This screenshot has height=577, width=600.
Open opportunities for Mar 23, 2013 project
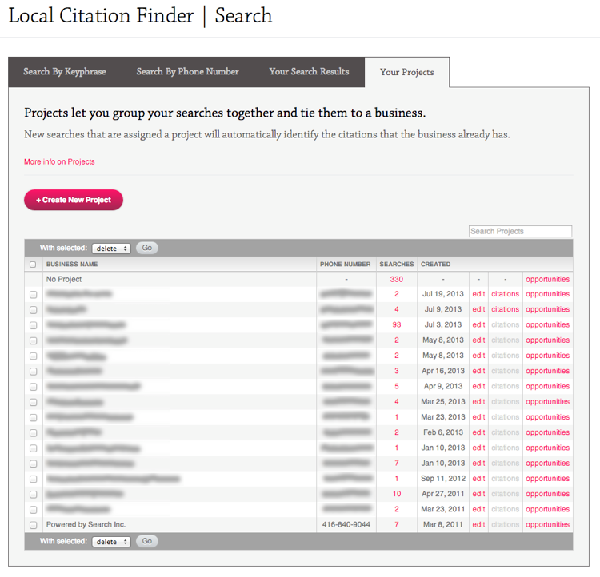tap(547, 417)
